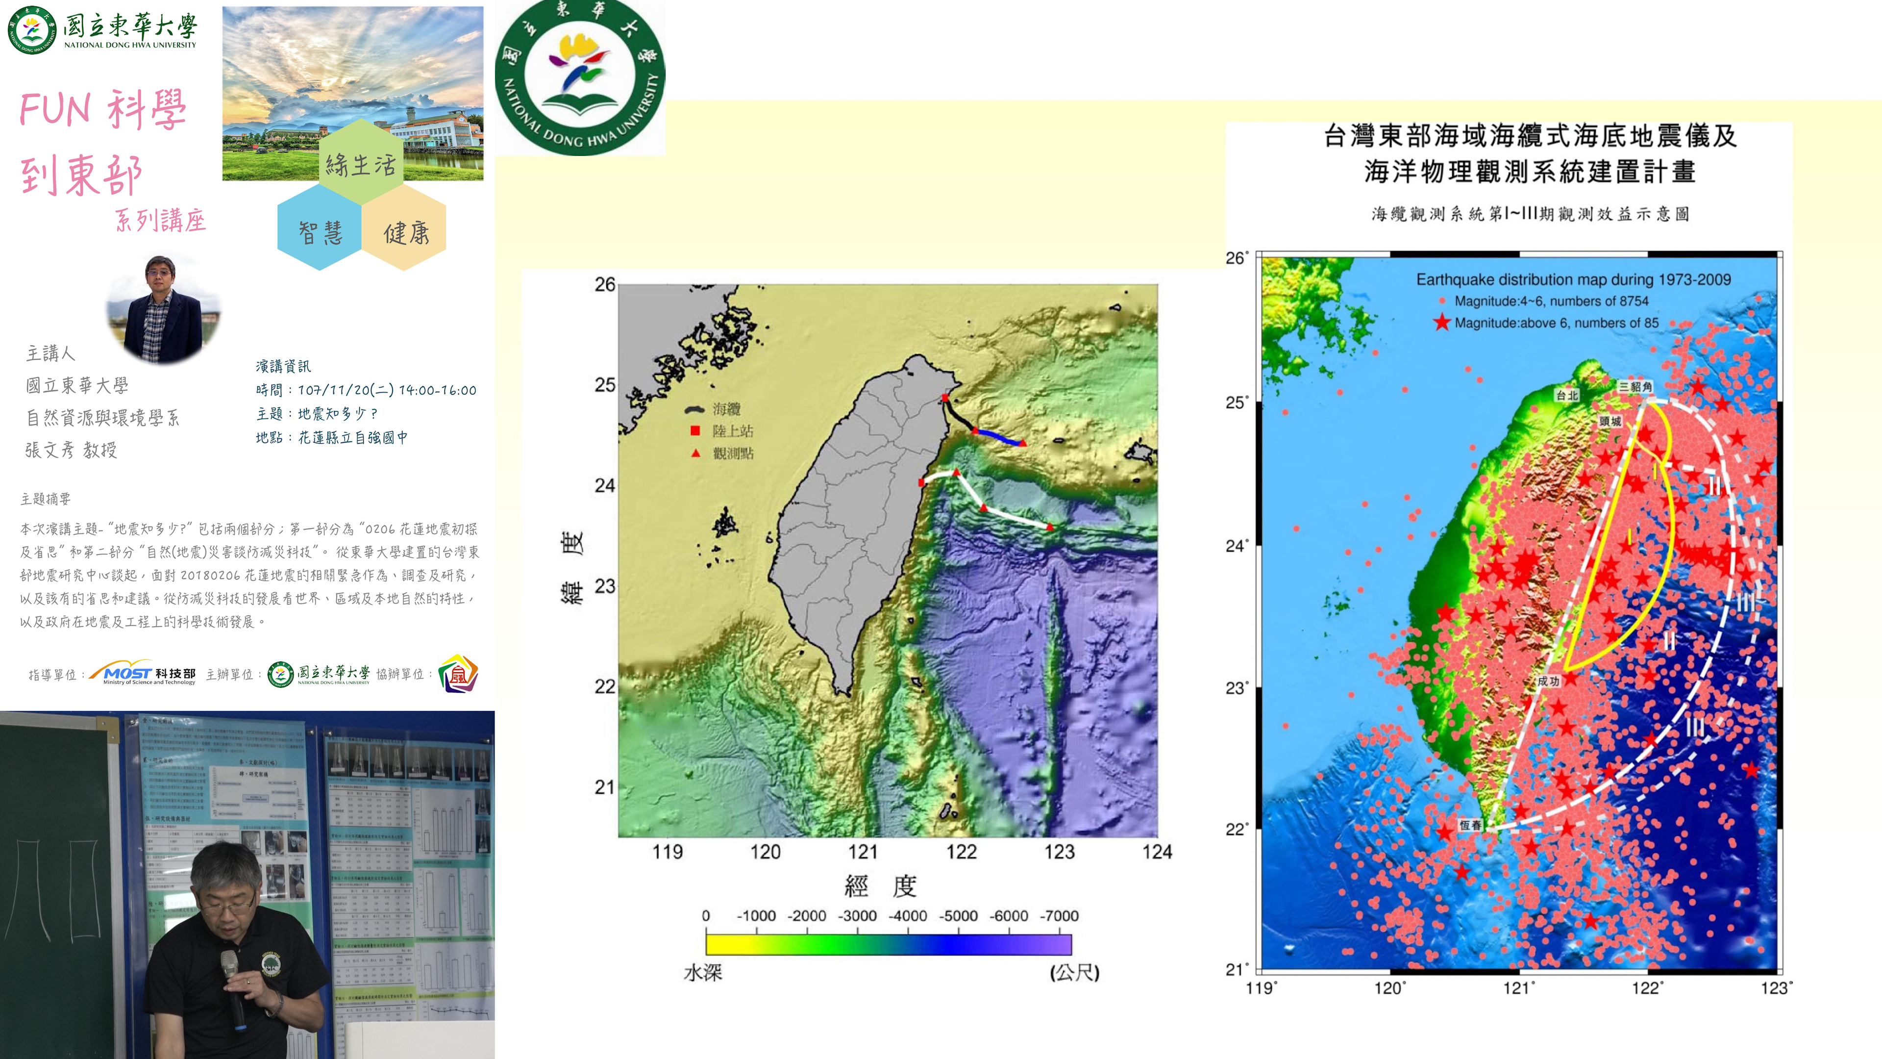Image resolution: width=1882 pixels, height=1059 pixels.
Task: Click the red star magnitude legend marker
Action: point(1441,322)
